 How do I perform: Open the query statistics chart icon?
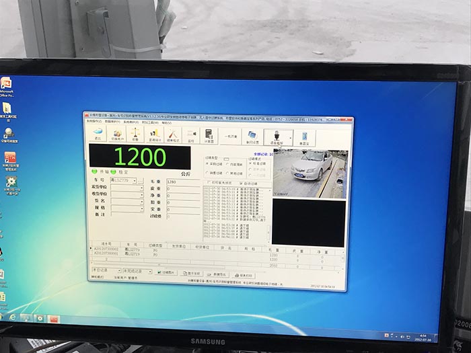pos(155,134)
